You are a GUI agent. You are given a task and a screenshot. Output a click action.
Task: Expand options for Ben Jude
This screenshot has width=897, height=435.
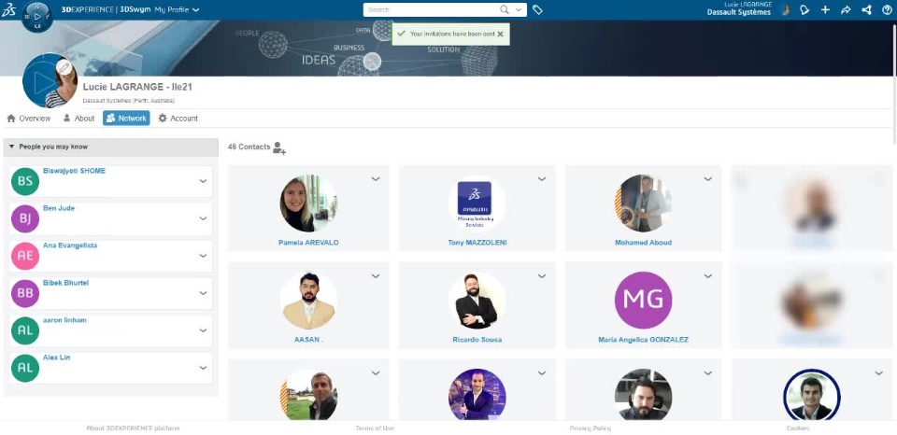pyautogui.click(x=203, y=218)
